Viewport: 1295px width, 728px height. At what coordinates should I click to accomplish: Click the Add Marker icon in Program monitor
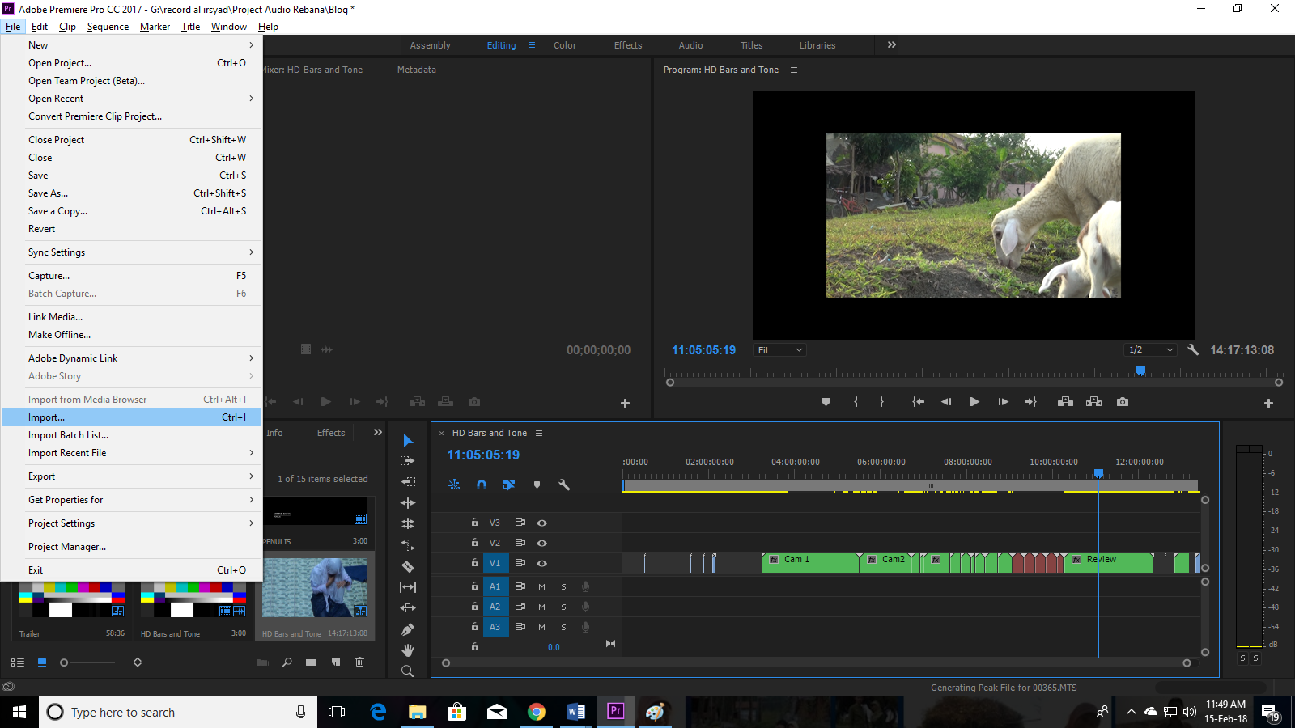(826, 402)
